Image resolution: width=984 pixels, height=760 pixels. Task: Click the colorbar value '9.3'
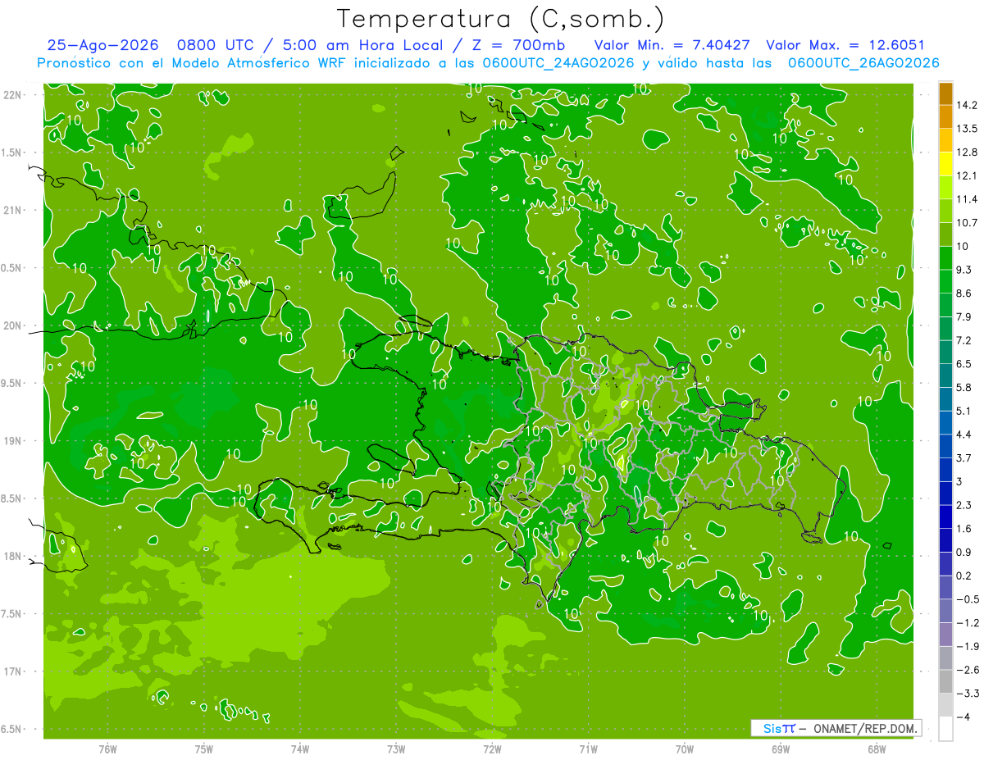[963, 270]
